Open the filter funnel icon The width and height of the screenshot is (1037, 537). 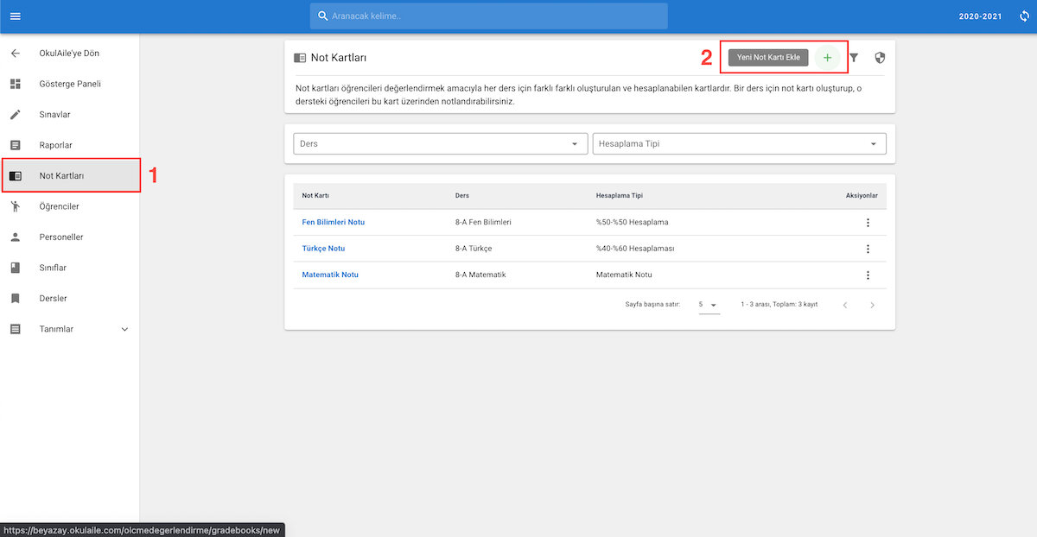(854, 58)
